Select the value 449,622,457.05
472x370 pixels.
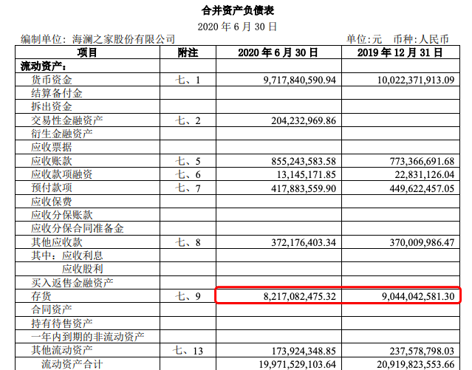click(422, 188)
